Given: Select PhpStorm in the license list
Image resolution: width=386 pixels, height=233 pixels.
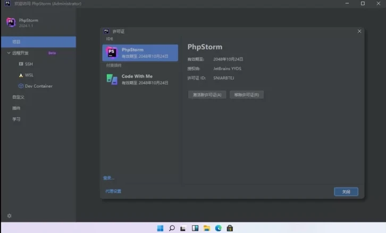Looking at the screenshot, I should (x=140, y=53).
